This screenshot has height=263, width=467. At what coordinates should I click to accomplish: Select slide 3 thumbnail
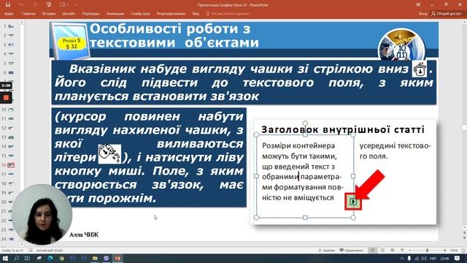point(11,45)
